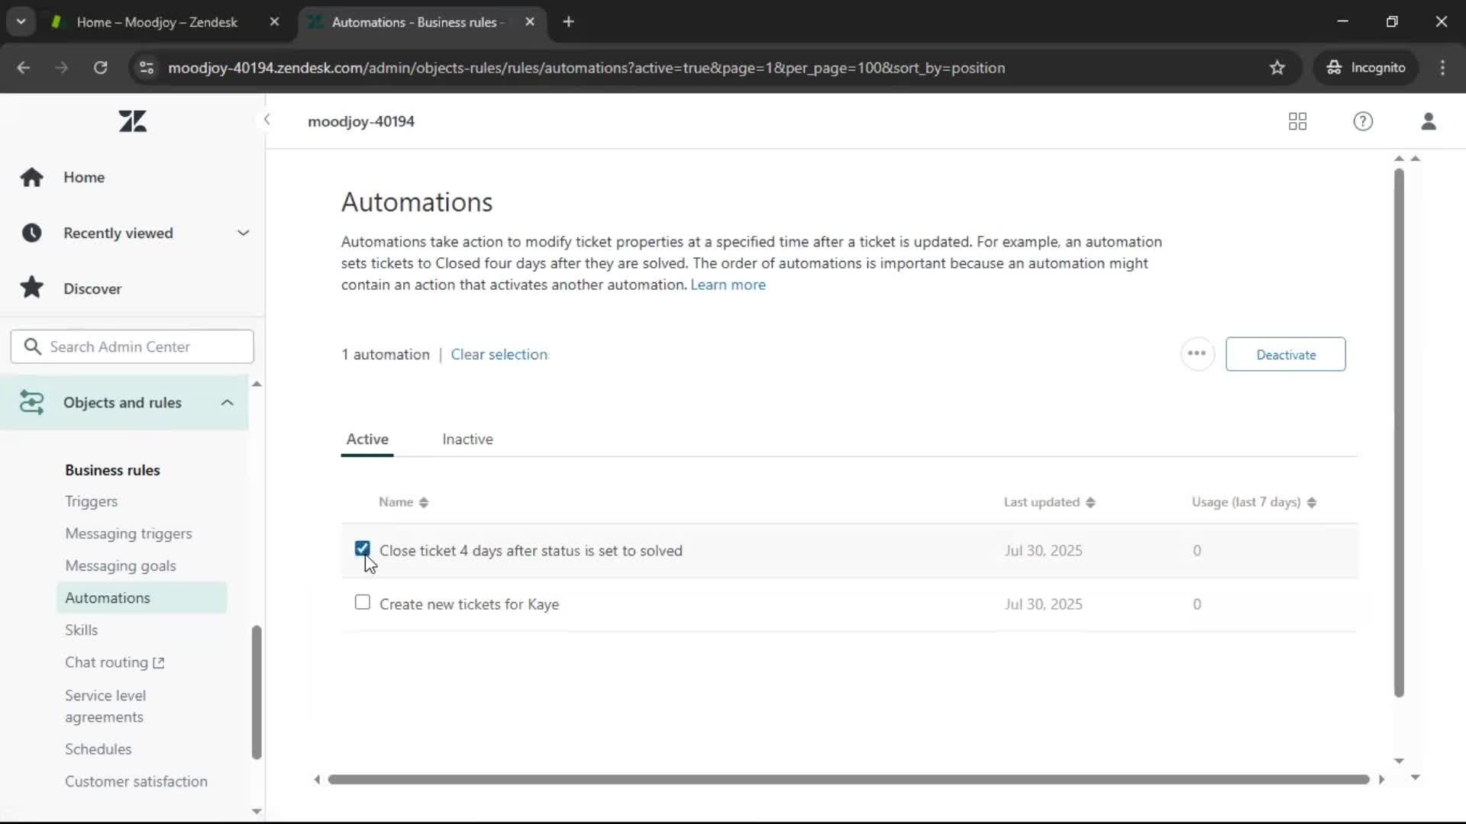This screenshot has width=1466, height=824.
Task: Open the three-dots more actions button
Action: (1197, 354)
